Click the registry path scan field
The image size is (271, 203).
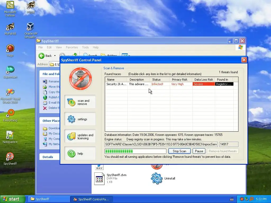tap(161, 144)
